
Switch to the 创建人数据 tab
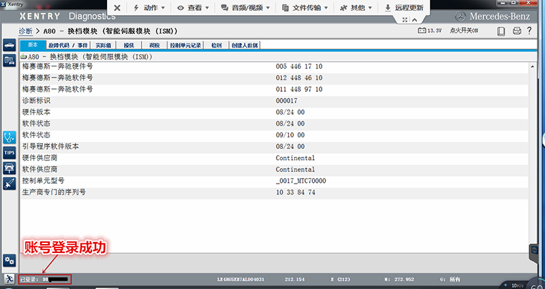(x=245, y=45)
